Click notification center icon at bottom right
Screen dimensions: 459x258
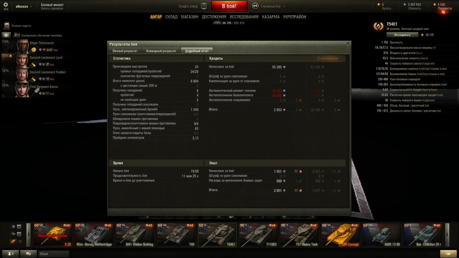tap(448, 253)
